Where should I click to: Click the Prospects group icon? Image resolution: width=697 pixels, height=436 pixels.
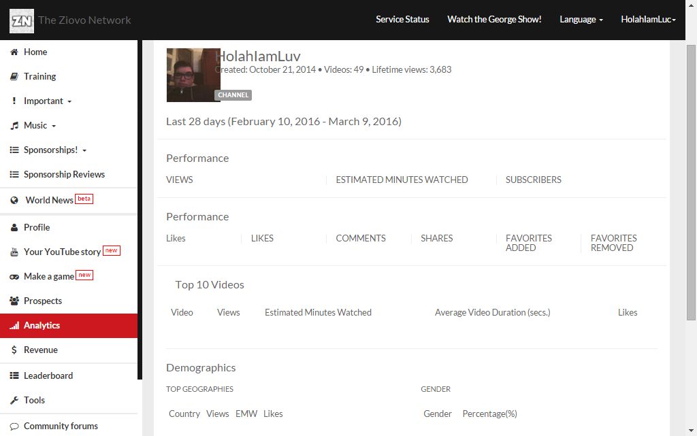[x=14, y=301]
